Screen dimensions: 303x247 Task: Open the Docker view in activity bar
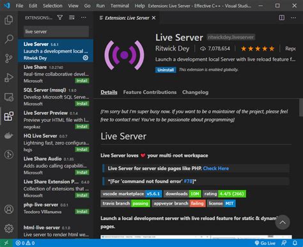point(9,136)
